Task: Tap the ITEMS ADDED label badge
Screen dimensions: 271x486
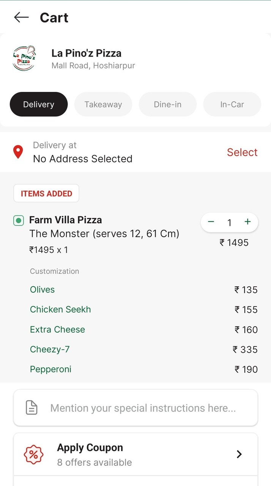Action: (46, 194)
